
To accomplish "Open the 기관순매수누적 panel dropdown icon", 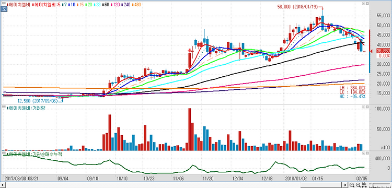I will point(364,153).
